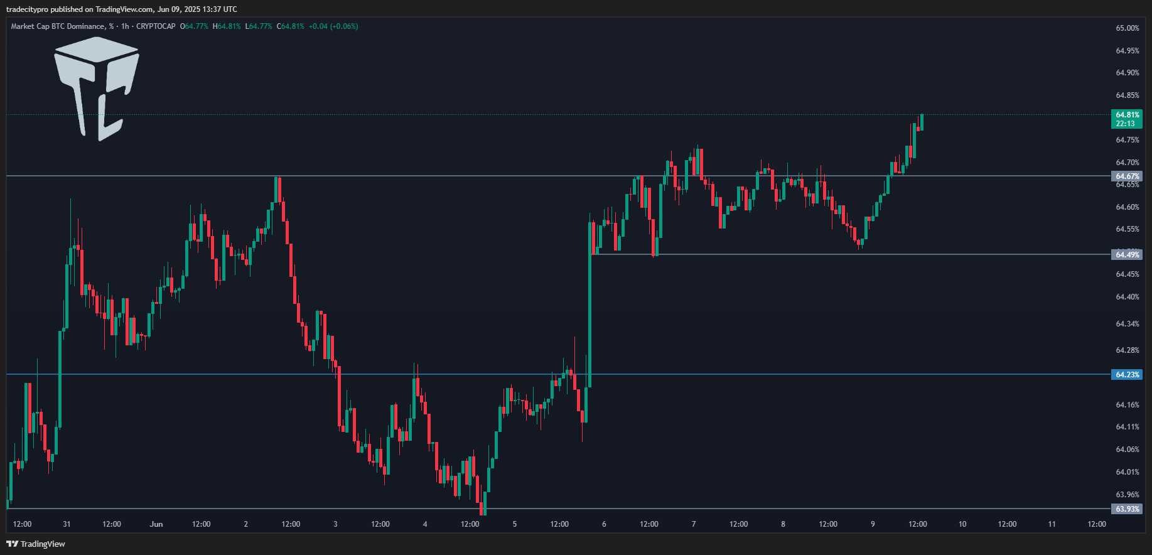Click date '7' on the time axis

(x=694, y=524)
